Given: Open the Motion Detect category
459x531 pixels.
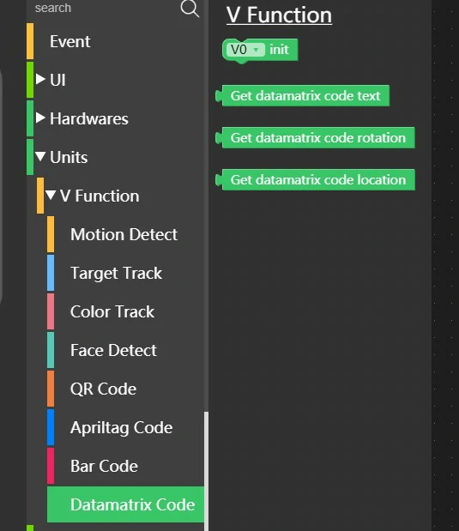Looking at the screenshot, I should tap(125, 234).
